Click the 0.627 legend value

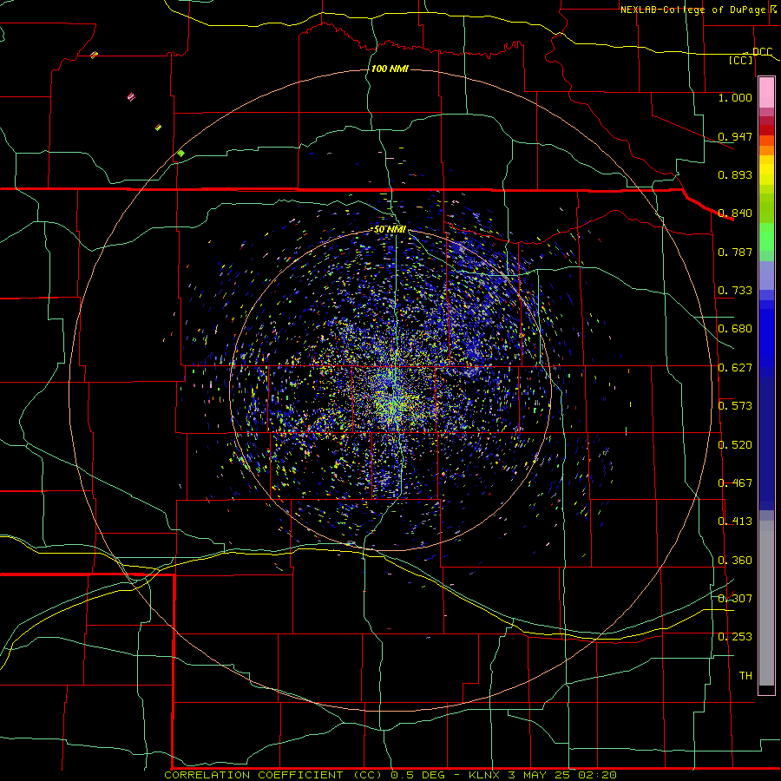(735, 368)
